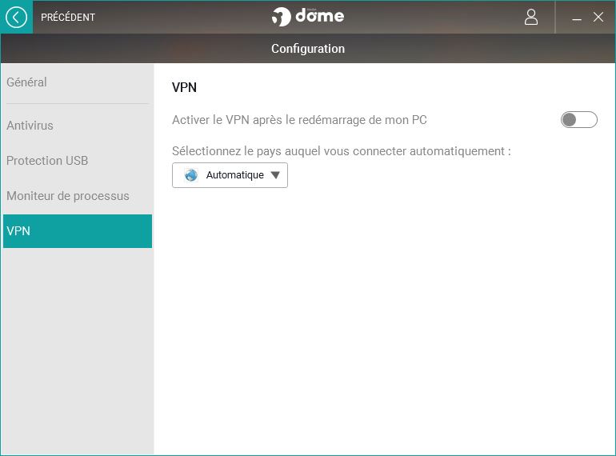This screenshot has width=616, height=456.
Task: Click the Panda Dome logo
Action: pyautogui.click(x=308, y=17)
